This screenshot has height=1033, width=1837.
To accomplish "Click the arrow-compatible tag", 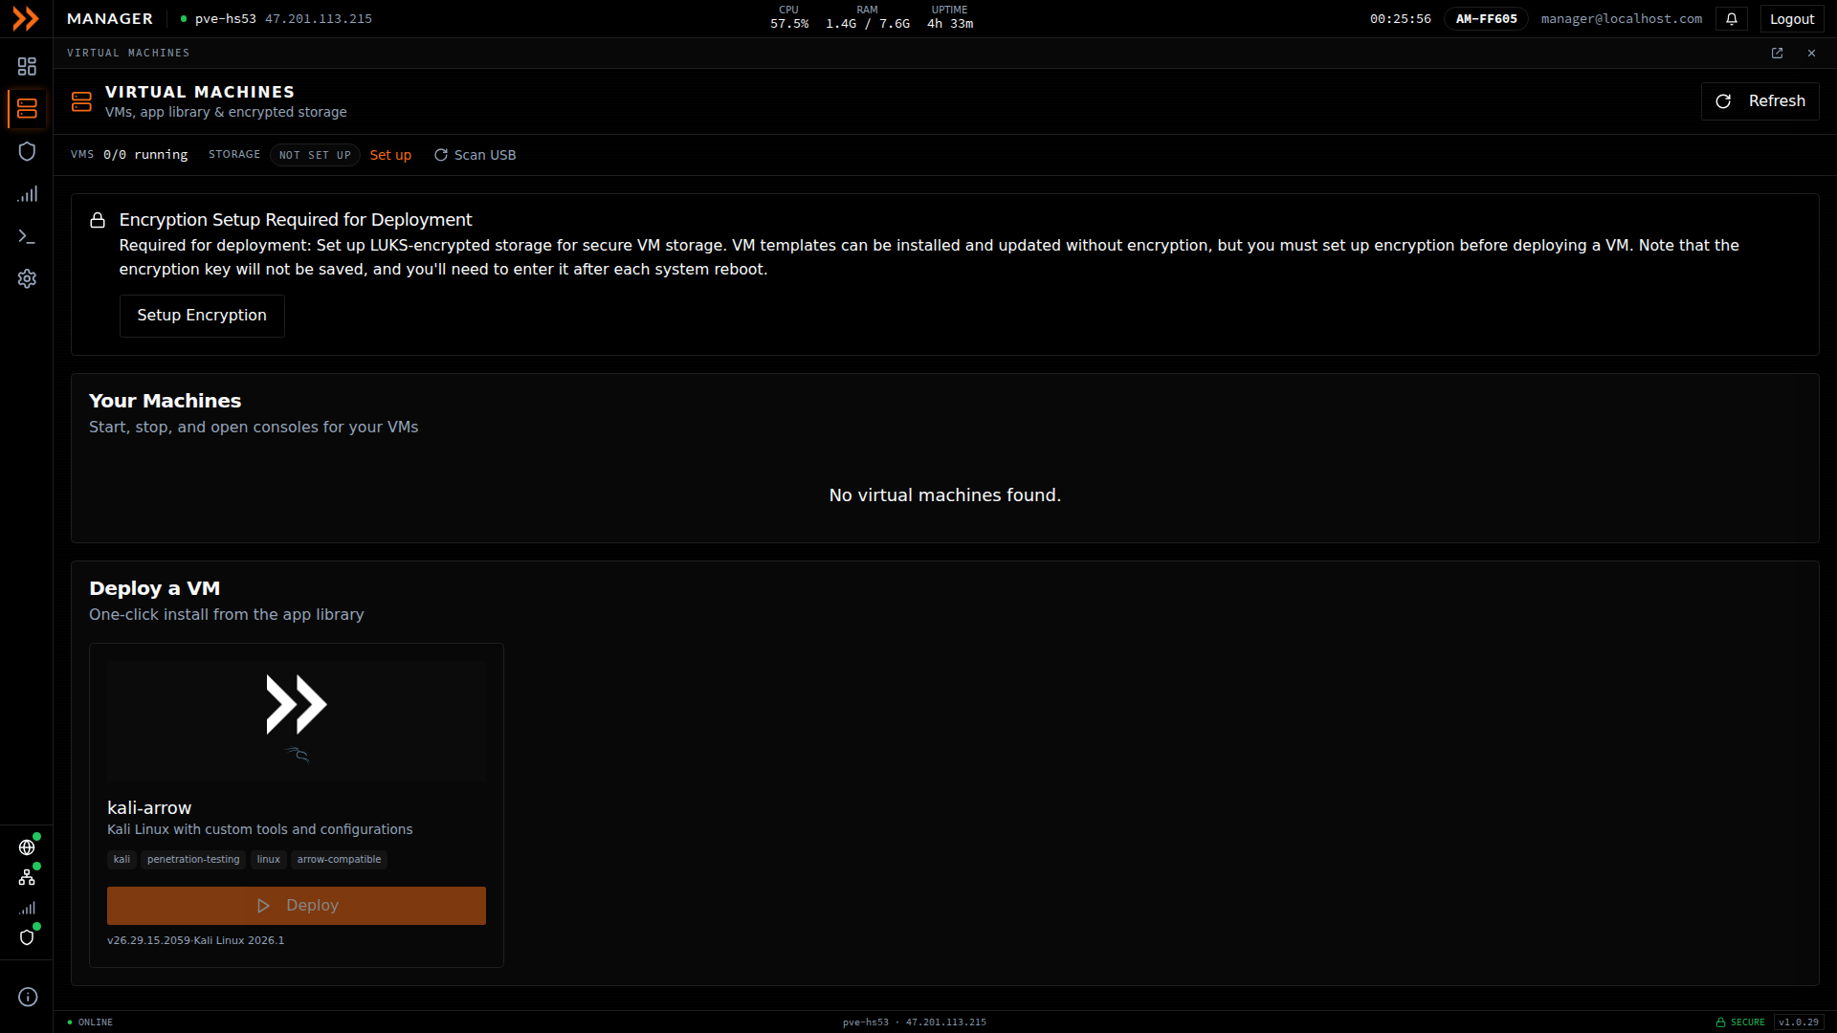I will click(339, 860).
